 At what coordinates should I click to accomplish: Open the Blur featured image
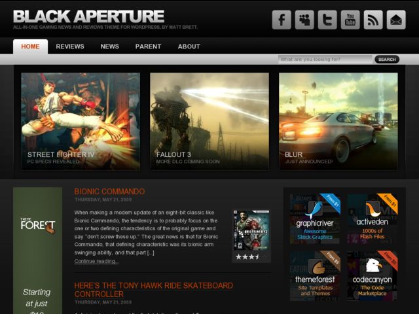(338, 121)
